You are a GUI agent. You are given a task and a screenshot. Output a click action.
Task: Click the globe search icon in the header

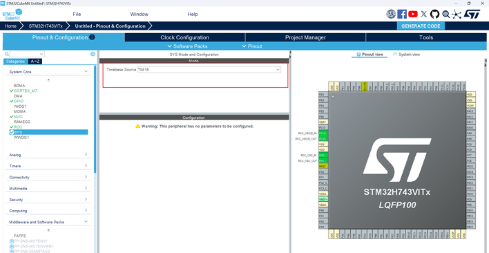(446, 14)
